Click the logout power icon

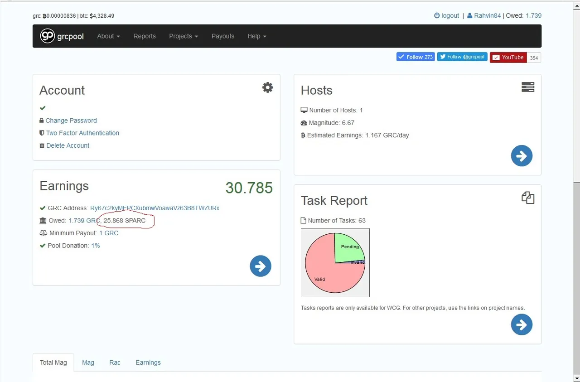pyautogui.click(x=437, y=15)
